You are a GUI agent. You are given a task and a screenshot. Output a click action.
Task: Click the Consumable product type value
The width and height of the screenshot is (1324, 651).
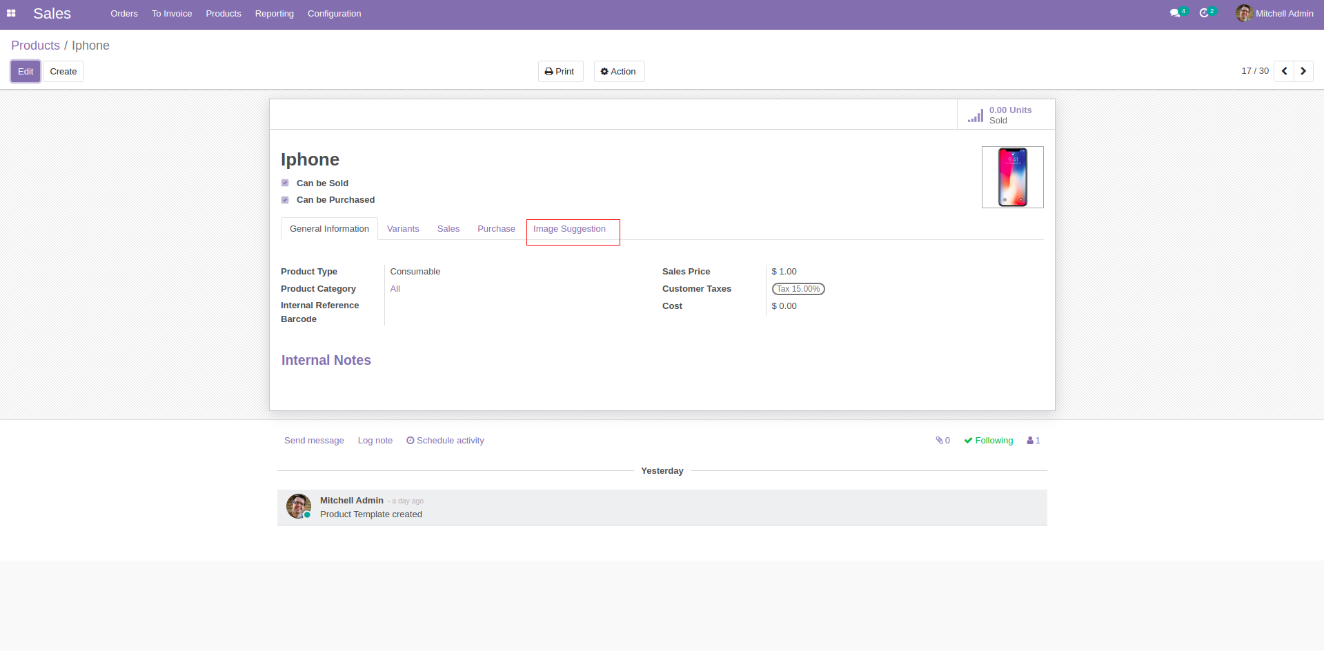pos(415,272)
